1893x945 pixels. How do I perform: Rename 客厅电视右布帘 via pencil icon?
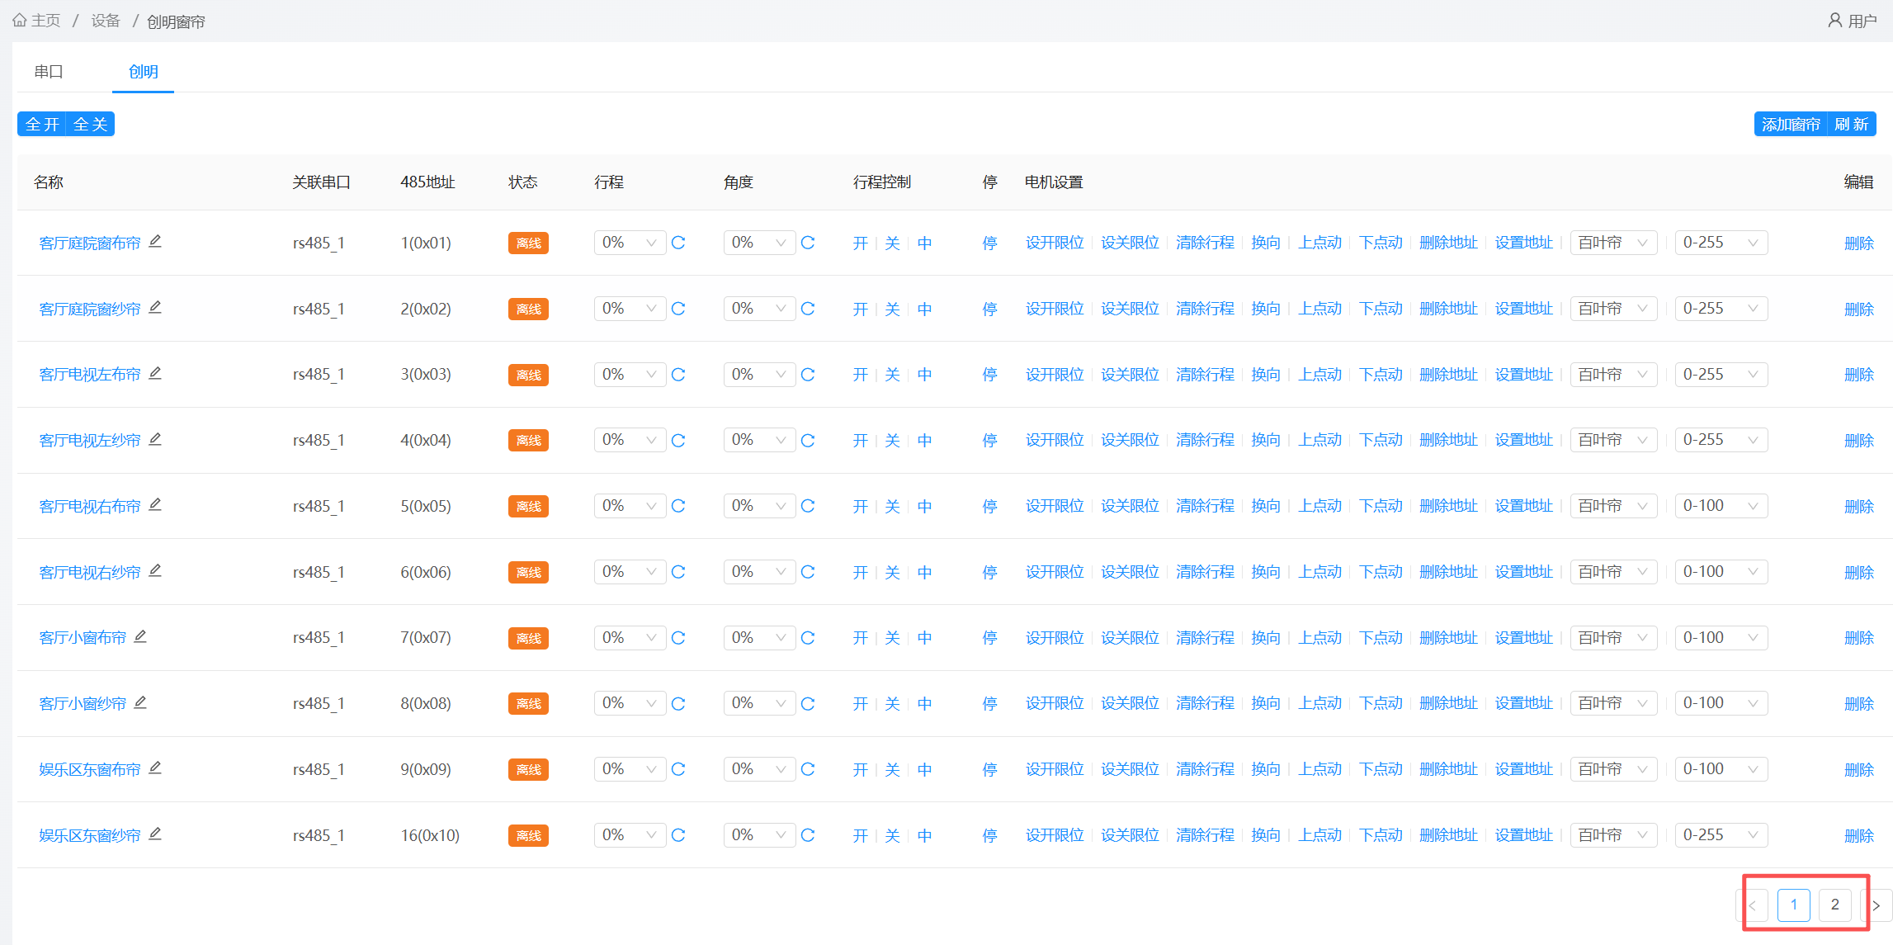click(155, 505)
